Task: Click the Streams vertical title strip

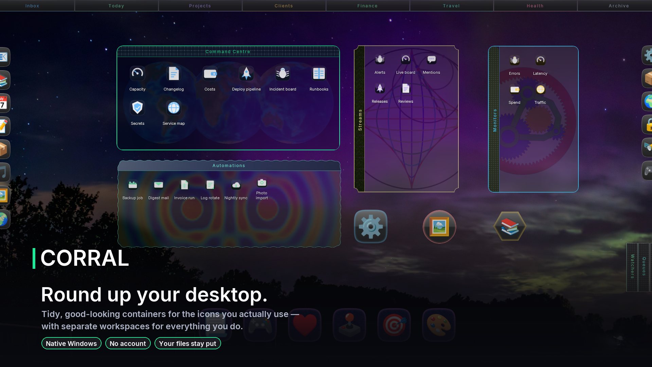Action: pos(360,119)
